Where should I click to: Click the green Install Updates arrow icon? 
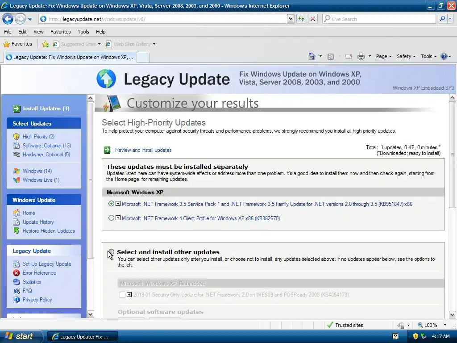(x=17, y=109)
